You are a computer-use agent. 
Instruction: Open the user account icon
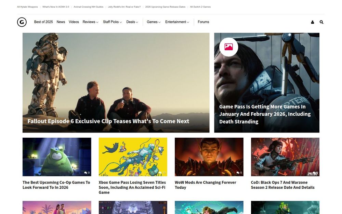pyautogui.click(x=312, y=22)
